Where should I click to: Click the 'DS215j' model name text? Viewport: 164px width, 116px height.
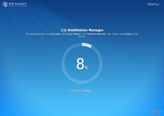pos(81,36)
